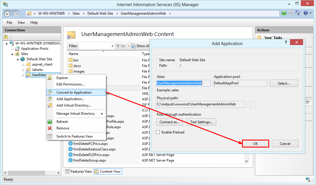Click the refresh icon in Connections panel

(6, 37)
